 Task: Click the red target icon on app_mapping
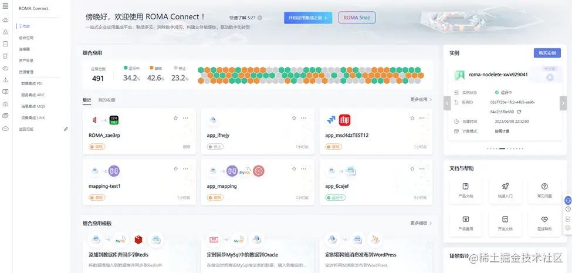point(259,171)
